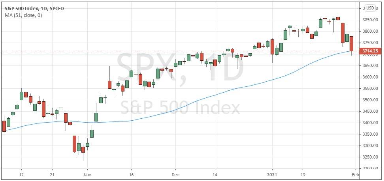Click the 3750.00 price axis label

[x=371, y=43]
